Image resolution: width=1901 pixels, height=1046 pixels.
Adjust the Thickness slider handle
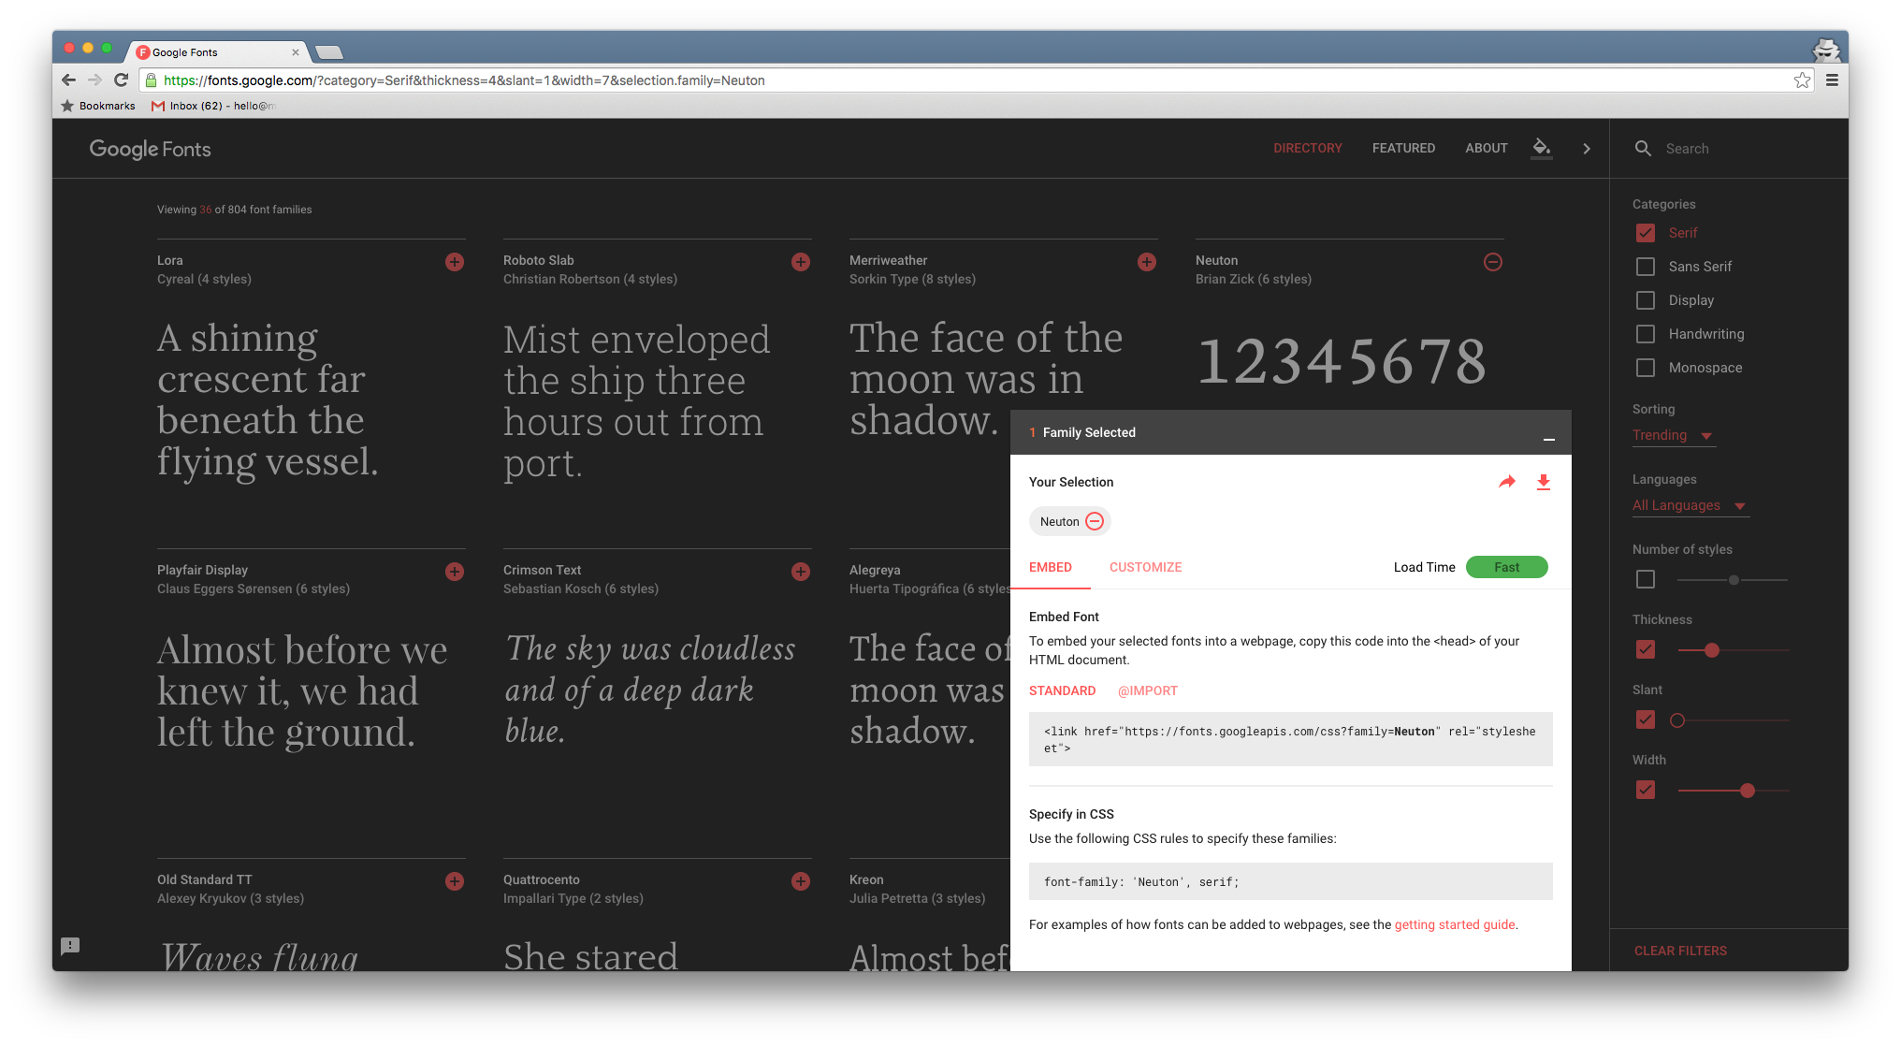coord(1712,650)
